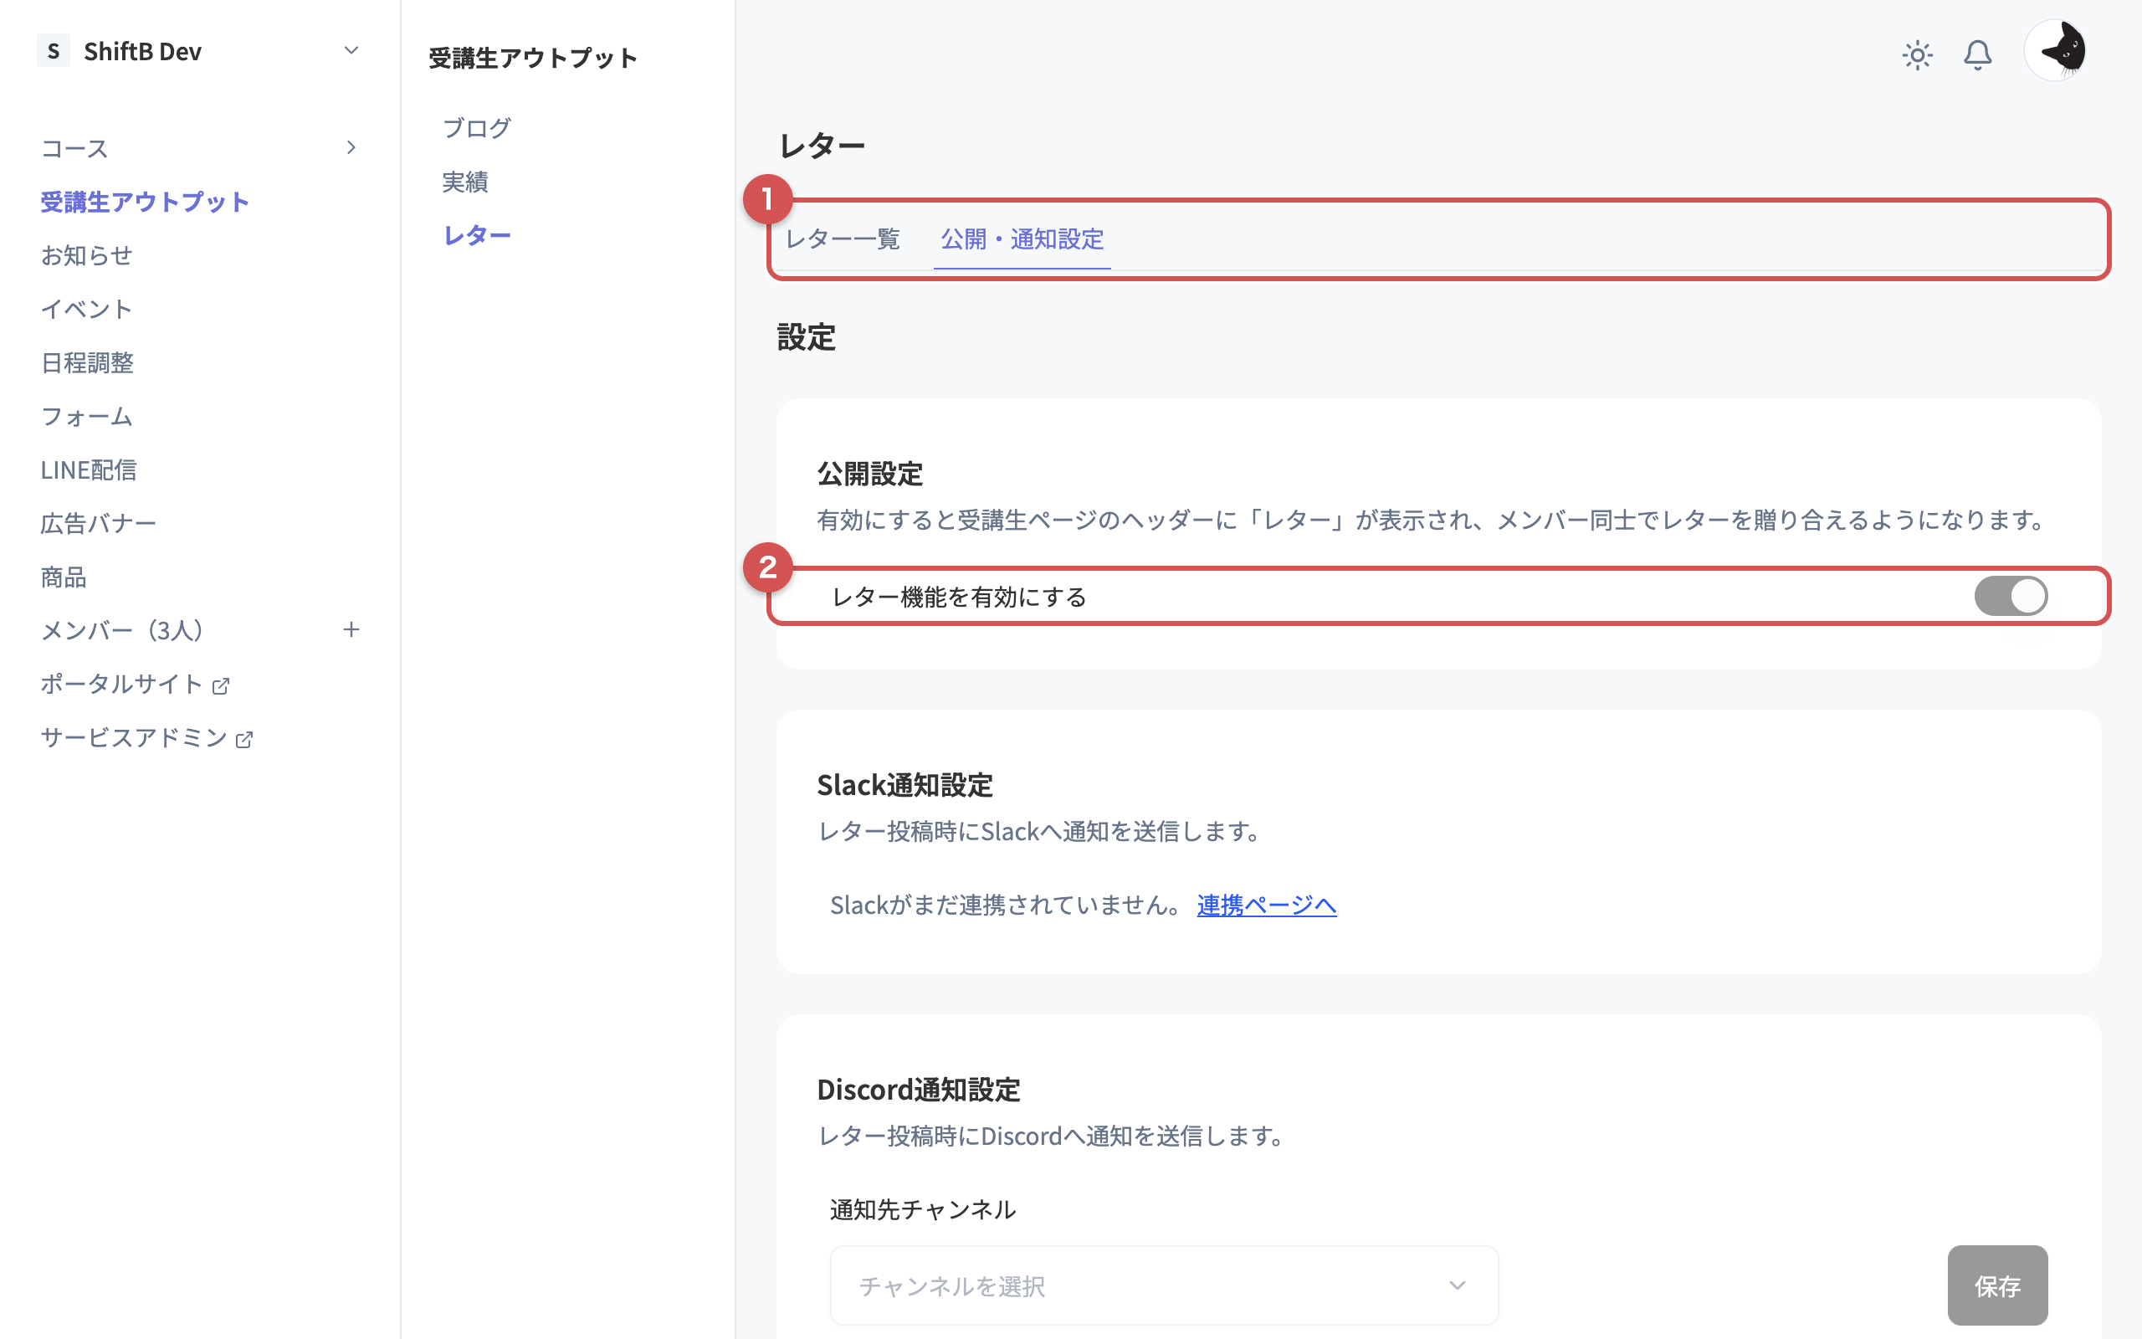Expand the コース chevron
The width and height of the screenshot is (2142, 1339).
pyautogui.click(x=351, y=147)
